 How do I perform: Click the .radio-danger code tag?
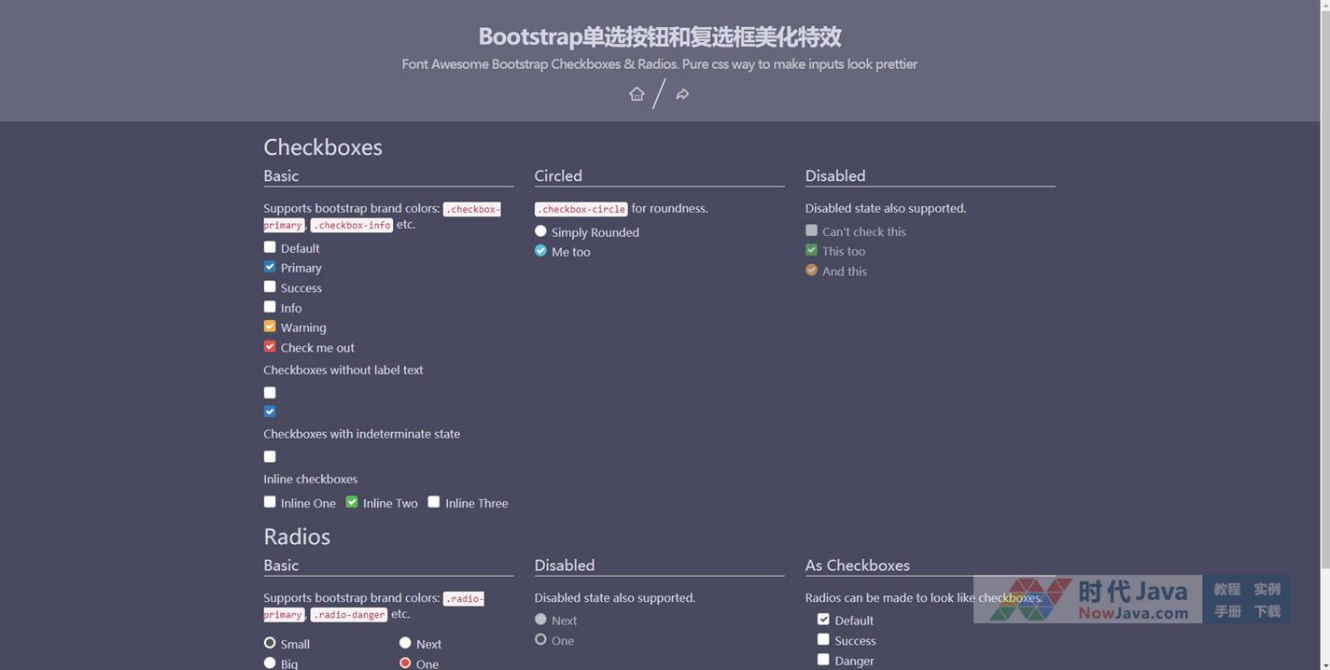(x=349, y=614)
